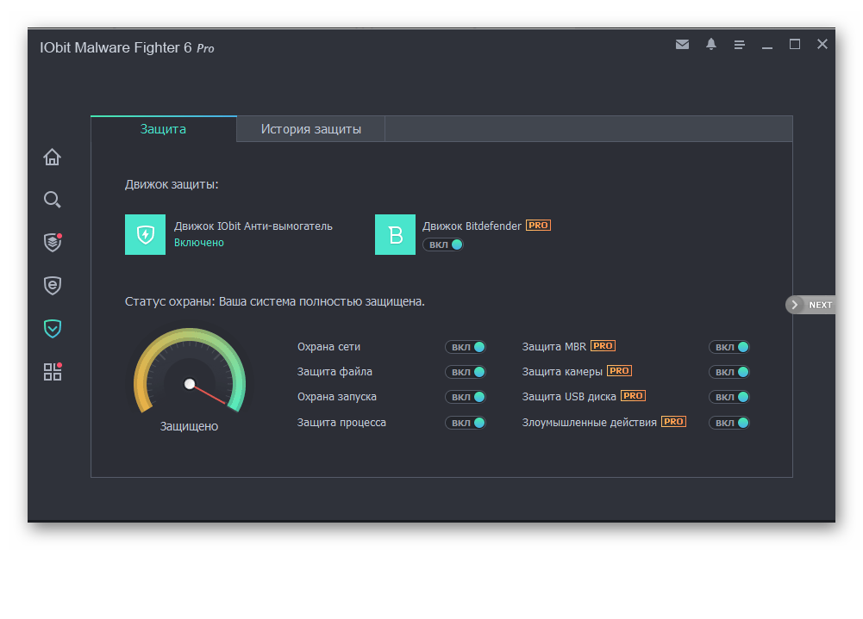
Task: Open the Scan magnifier section
Action: click(53, 200)
